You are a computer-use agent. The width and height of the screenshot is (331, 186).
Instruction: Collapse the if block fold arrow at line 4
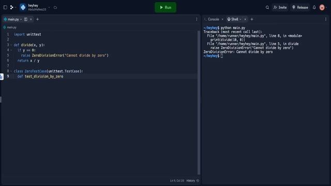click(11, 50)
